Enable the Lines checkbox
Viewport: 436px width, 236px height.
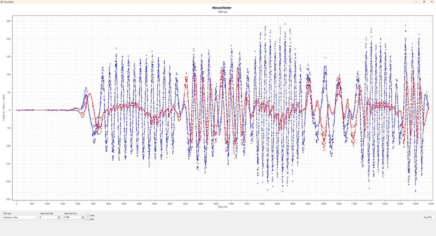tap(88, 215)
